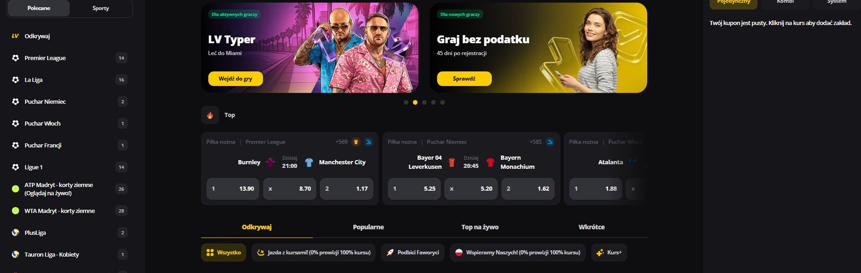Image resolution: width=861 pixels, height=273 pixels.
Task: Click the LV Odkrywaj logo icon in sidebar
Action: 15,36
